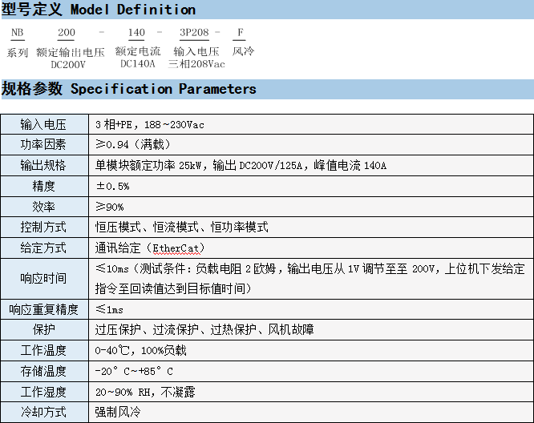Click the 工作湿度 row header

tap(43, 392)
